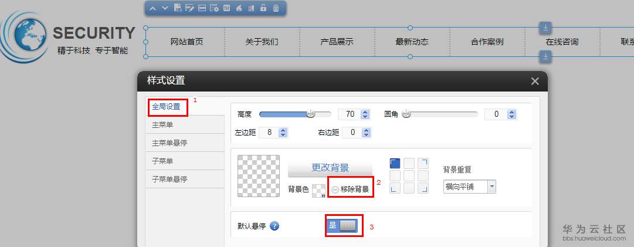Click the two-row layout icon in the toolbar

pos(202,8)
